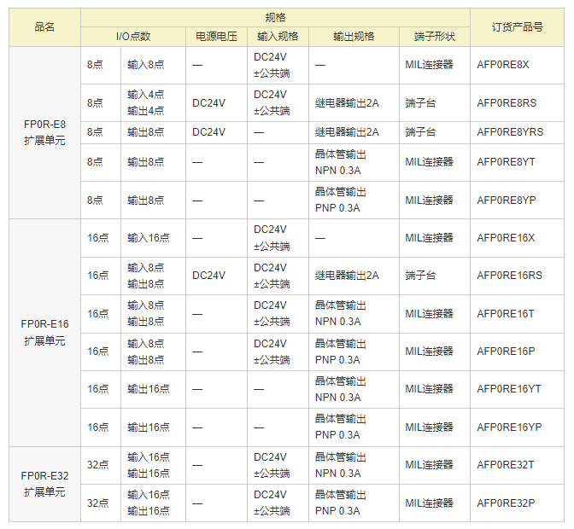Screen dimensions: 574x529
Task: Click 端子台 in AFP0RE8RS row
Action: tap(420, 103)
